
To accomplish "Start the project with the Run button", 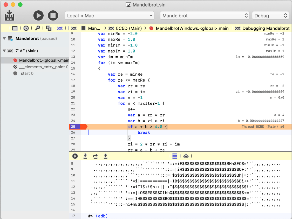I will pyautogui.click(x=38, y=16).
